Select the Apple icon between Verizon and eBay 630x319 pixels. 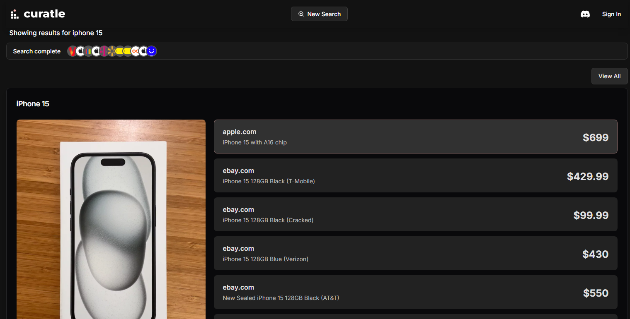pyautogui.click(x=80, y=51)
